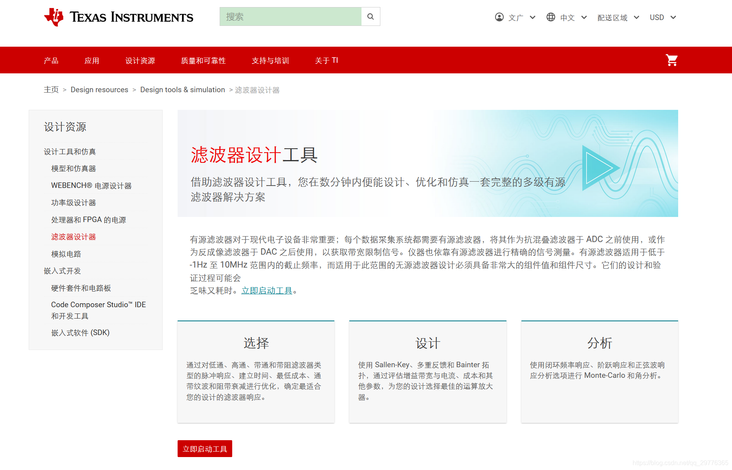Screen dimensions: 732x470
Task: Open the 应用 menu
Action: tap(92, 60)
